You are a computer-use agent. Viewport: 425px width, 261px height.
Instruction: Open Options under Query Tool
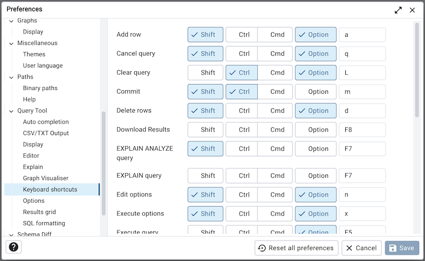34,201
